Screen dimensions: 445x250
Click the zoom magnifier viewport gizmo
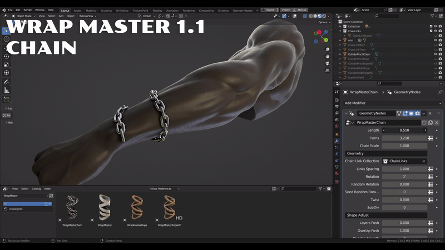[x=327, y=49]
